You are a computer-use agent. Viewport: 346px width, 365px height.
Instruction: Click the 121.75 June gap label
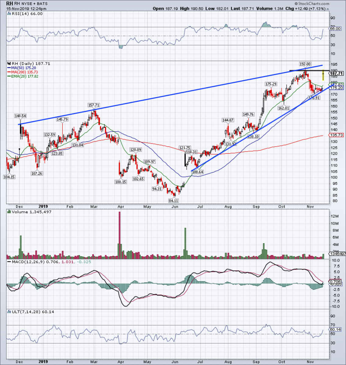pyautogui.click(x=184, y=148)
